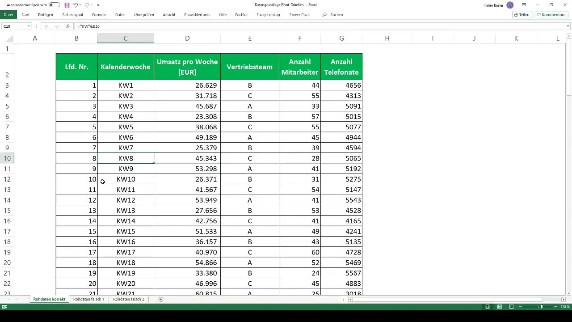Click the zoom slider handle
The width and height of the screenshot is (572, 322).
541,307
